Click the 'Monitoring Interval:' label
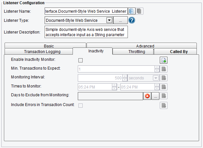Viewport: 203px width, 148px height. 28,77
